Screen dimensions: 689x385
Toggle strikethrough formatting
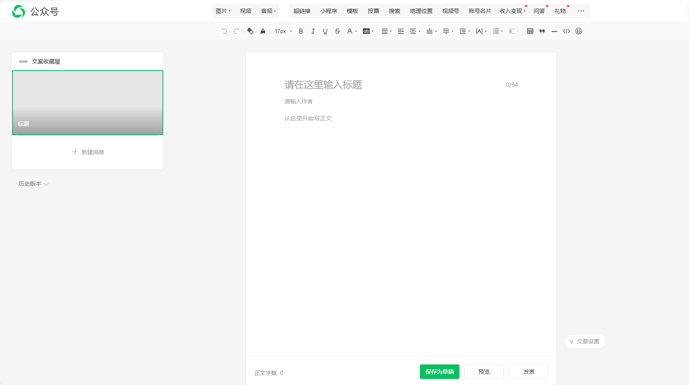[337, 31]
